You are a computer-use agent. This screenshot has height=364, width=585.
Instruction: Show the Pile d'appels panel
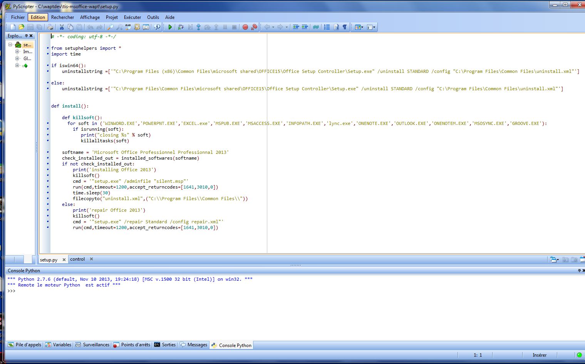[x=25, y=345]
